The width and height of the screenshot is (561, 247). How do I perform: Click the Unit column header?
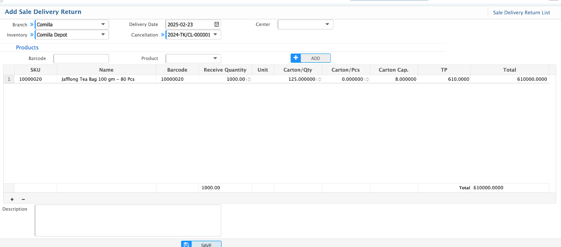263,70
